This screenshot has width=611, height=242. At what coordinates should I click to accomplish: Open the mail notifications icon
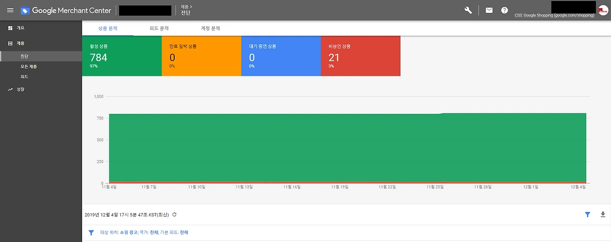pos(489,10)
